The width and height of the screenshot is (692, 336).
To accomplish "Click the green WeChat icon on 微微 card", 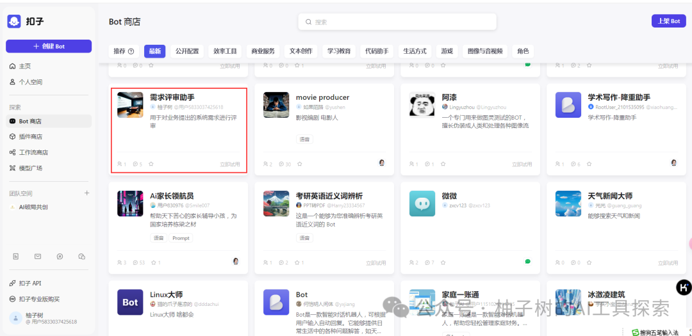I will [527, 261].
